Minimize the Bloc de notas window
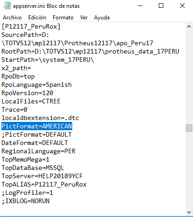Image resolution: width=193 pixels, height=217 pixels. coord(140,6)
